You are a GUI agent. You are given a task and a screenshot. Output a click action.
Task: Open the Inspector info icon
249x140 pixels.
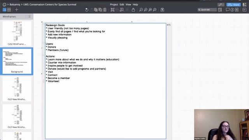(x=232, y=10)
